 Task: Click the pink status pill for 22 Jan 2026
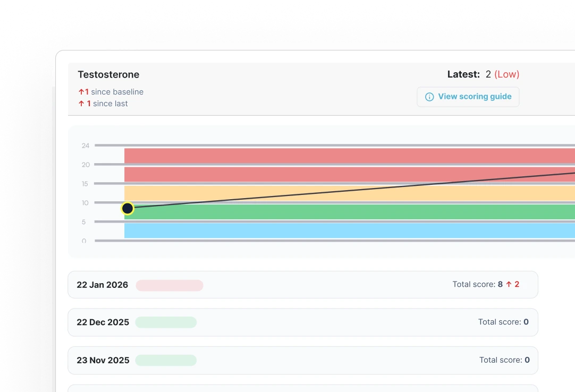(170, 285)
